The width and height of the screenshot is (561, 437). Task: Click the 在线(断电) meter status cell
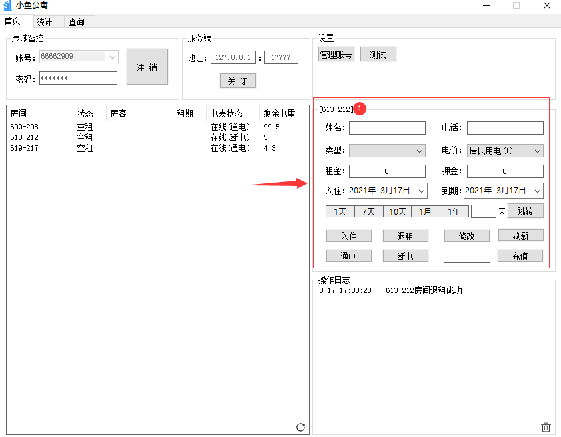pyautogui.click(x=230, y=137)
